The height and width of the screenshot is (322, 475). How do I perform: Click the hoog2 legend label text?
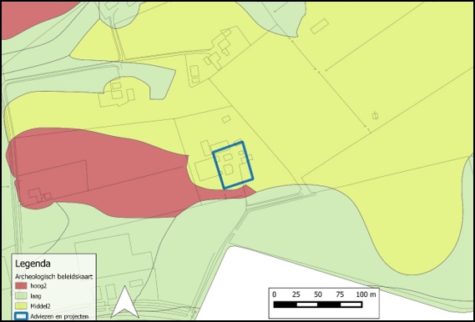[x=38, y=285]
